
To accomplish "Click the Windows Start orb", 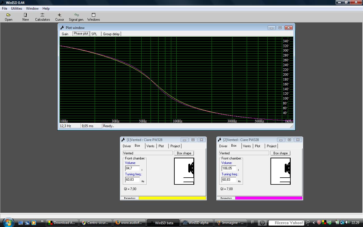I will click(8, 222).
